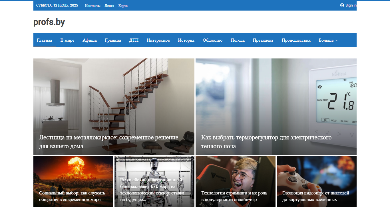Image resolution: width=390 pixels, height=219 pixels.
Task: Open the Главная menu item
Action: tap(45, 40)
